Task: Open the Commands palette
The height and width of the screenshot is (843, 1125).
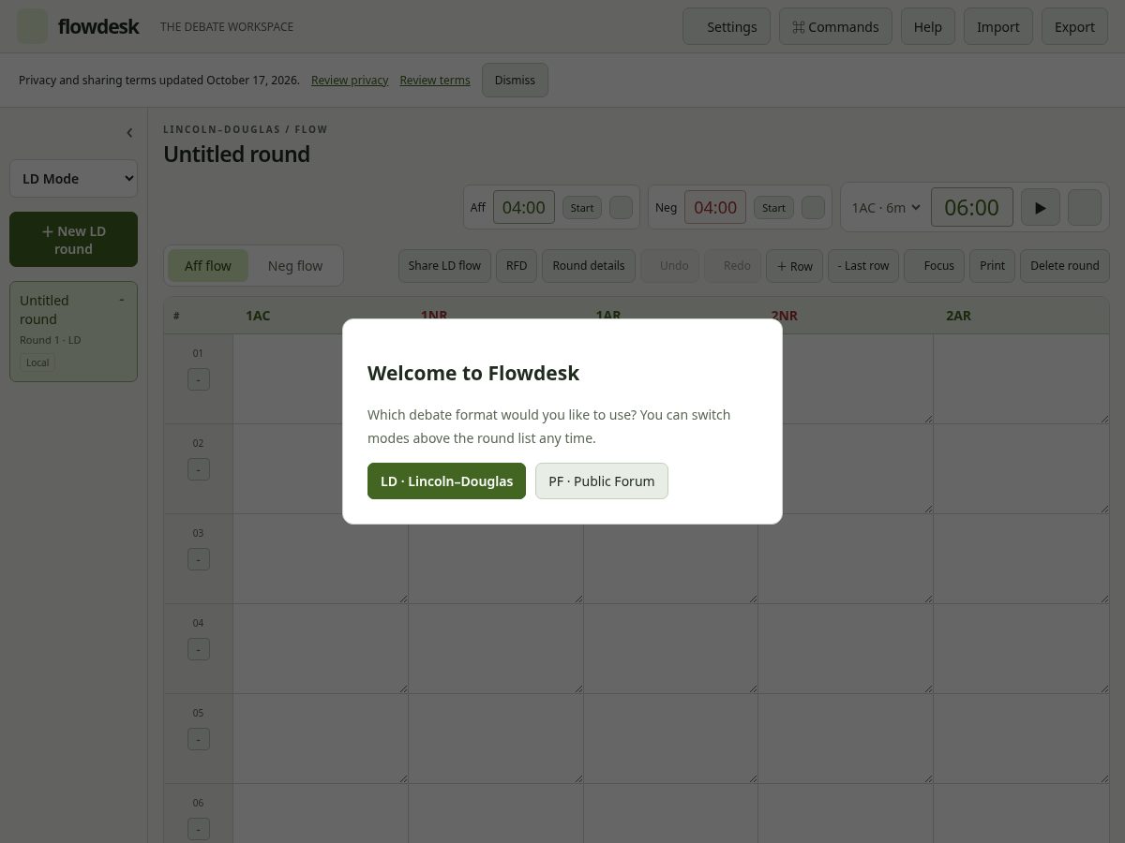Action: pos(835,26)
